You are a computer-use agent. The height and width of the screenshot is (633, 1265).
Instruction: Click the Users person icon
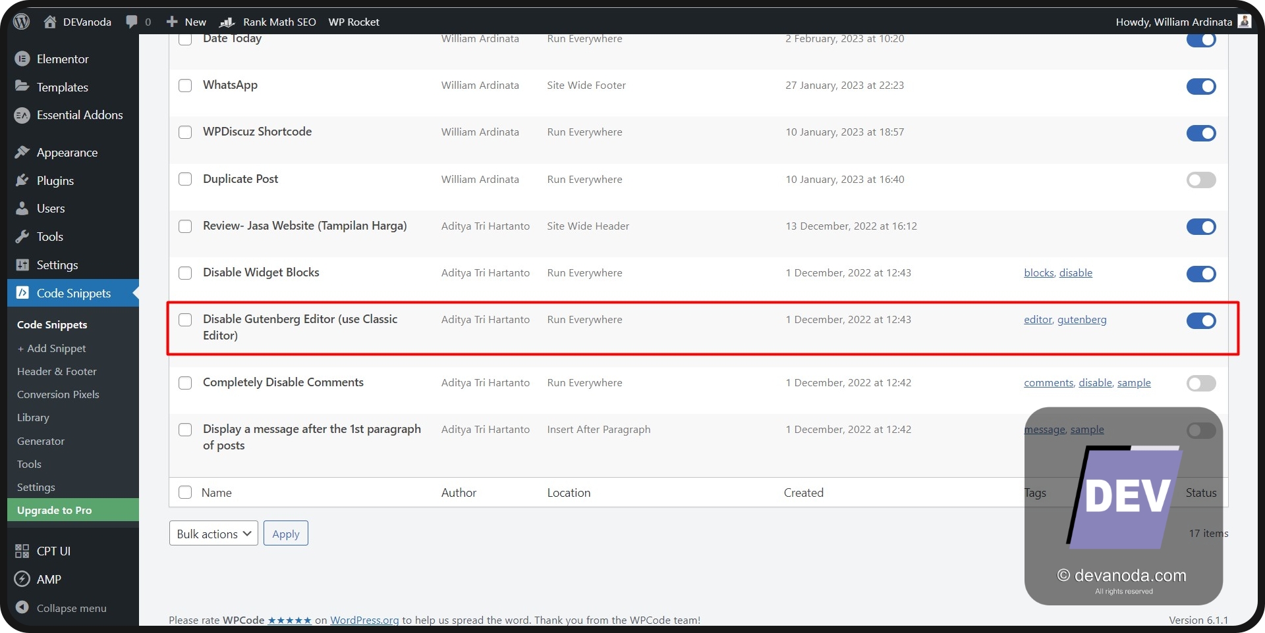tap(22, 208)
